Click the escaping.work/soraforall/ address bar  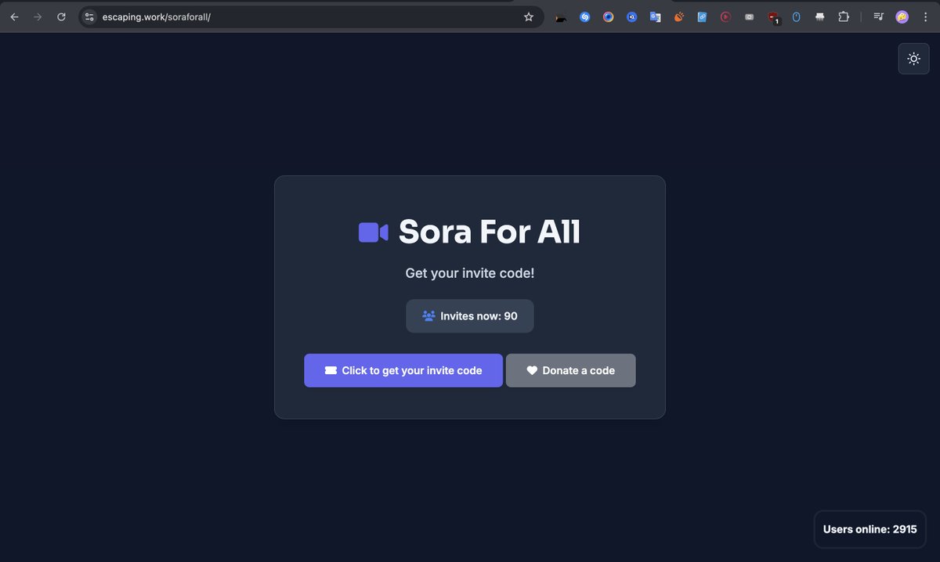309,16
